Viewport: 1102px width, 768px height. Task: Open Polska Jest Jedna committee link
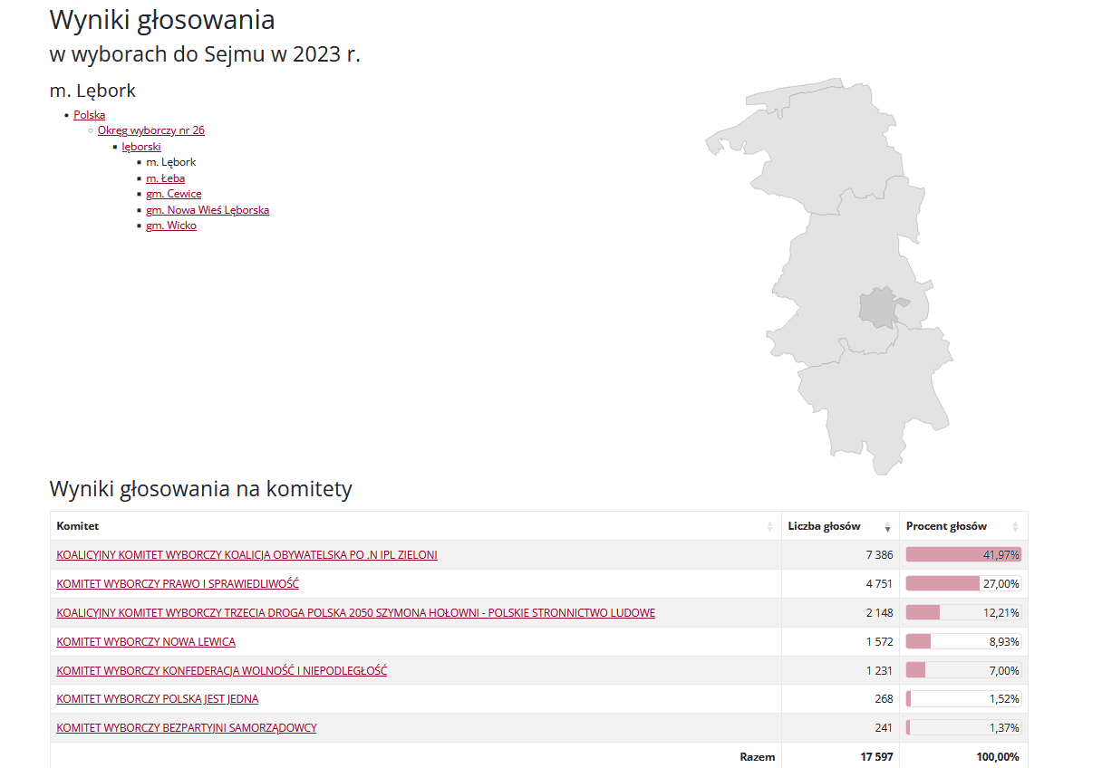[x=157, y=699]
